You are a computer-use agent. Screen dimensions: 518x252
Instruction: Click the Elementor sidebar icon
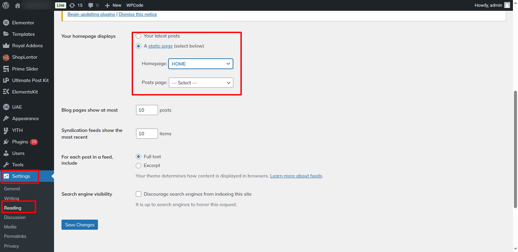coord(6,23)
